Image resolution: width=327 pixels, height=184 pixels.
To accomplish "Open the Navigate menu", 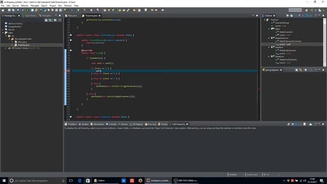I will click(35, 6).
